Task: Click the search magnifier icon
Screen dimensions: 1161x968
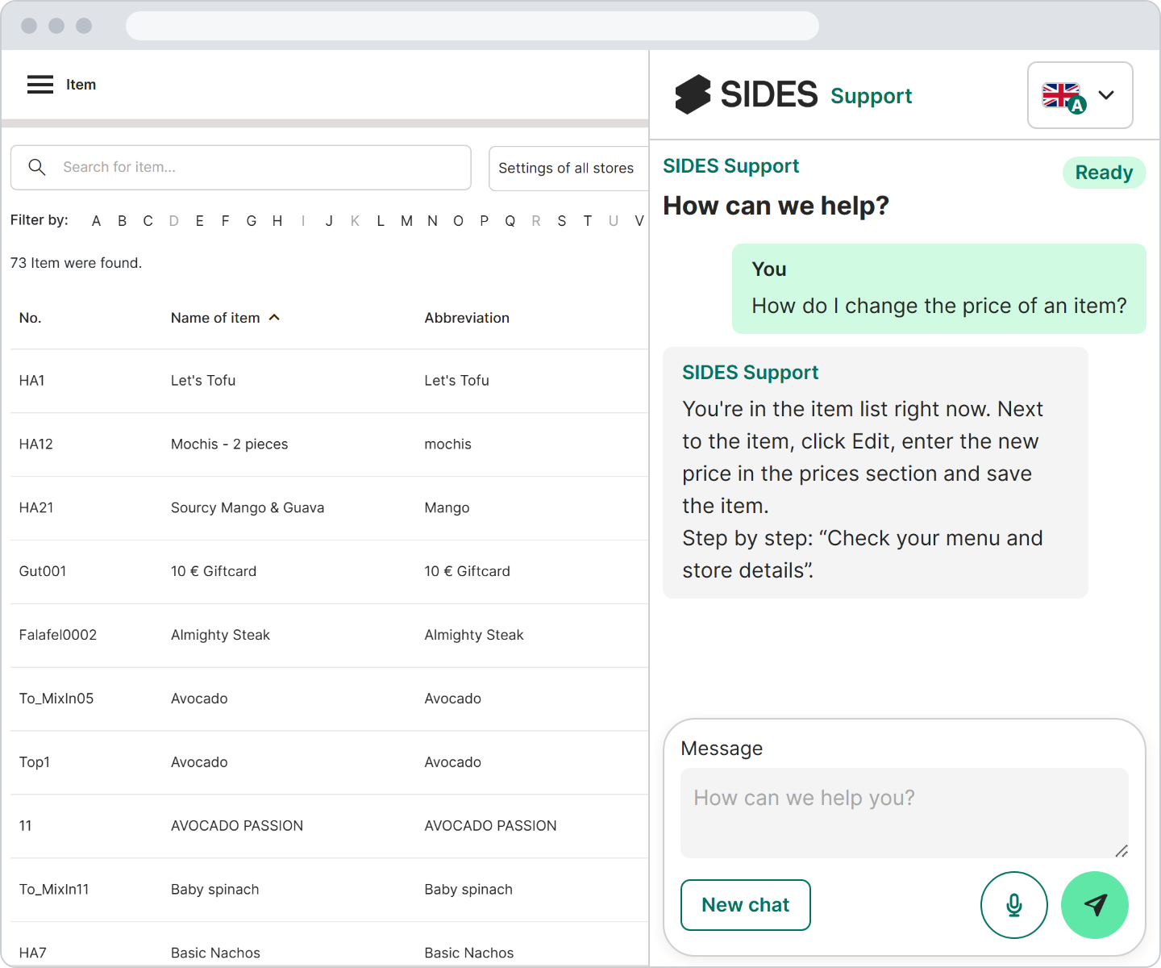Action: coord(37,167)
